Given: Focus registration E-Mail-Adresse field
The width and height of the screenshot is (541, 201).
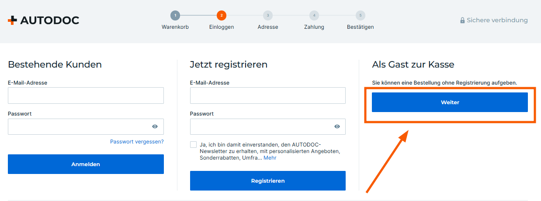Looking at the screenshot, I should pos(267,95).
